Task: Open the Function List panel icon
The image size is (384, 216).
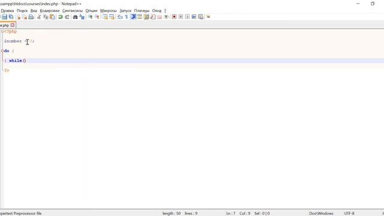Action: point(153,17)
